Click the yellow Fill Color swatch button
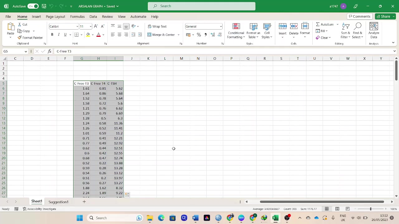 tap(88, 35)
